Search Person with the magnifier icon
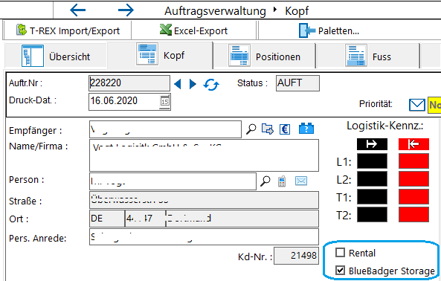 (265, 181)
